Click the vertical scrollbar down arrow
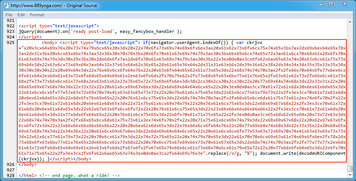This screenshot has width=356, height=181. pos(350,175)
